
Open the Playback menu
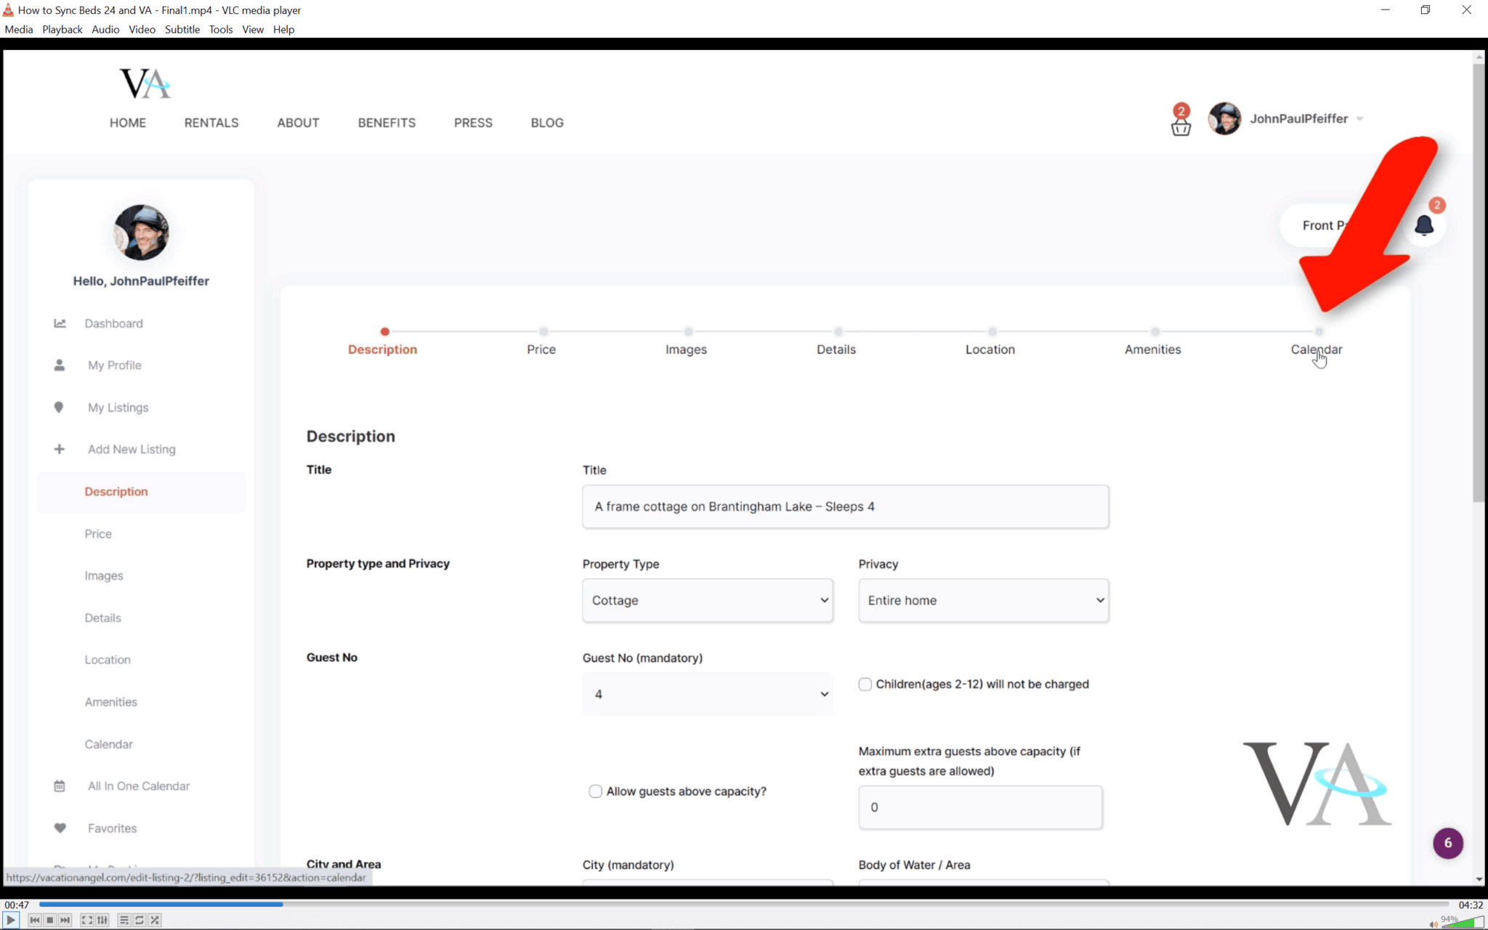tap(62, 29)
